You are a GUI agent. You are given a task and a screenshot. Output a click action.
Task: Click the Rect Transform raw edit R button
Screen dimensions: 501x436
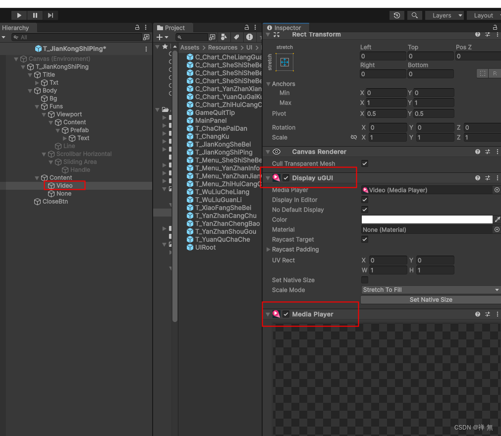point(495,73)
